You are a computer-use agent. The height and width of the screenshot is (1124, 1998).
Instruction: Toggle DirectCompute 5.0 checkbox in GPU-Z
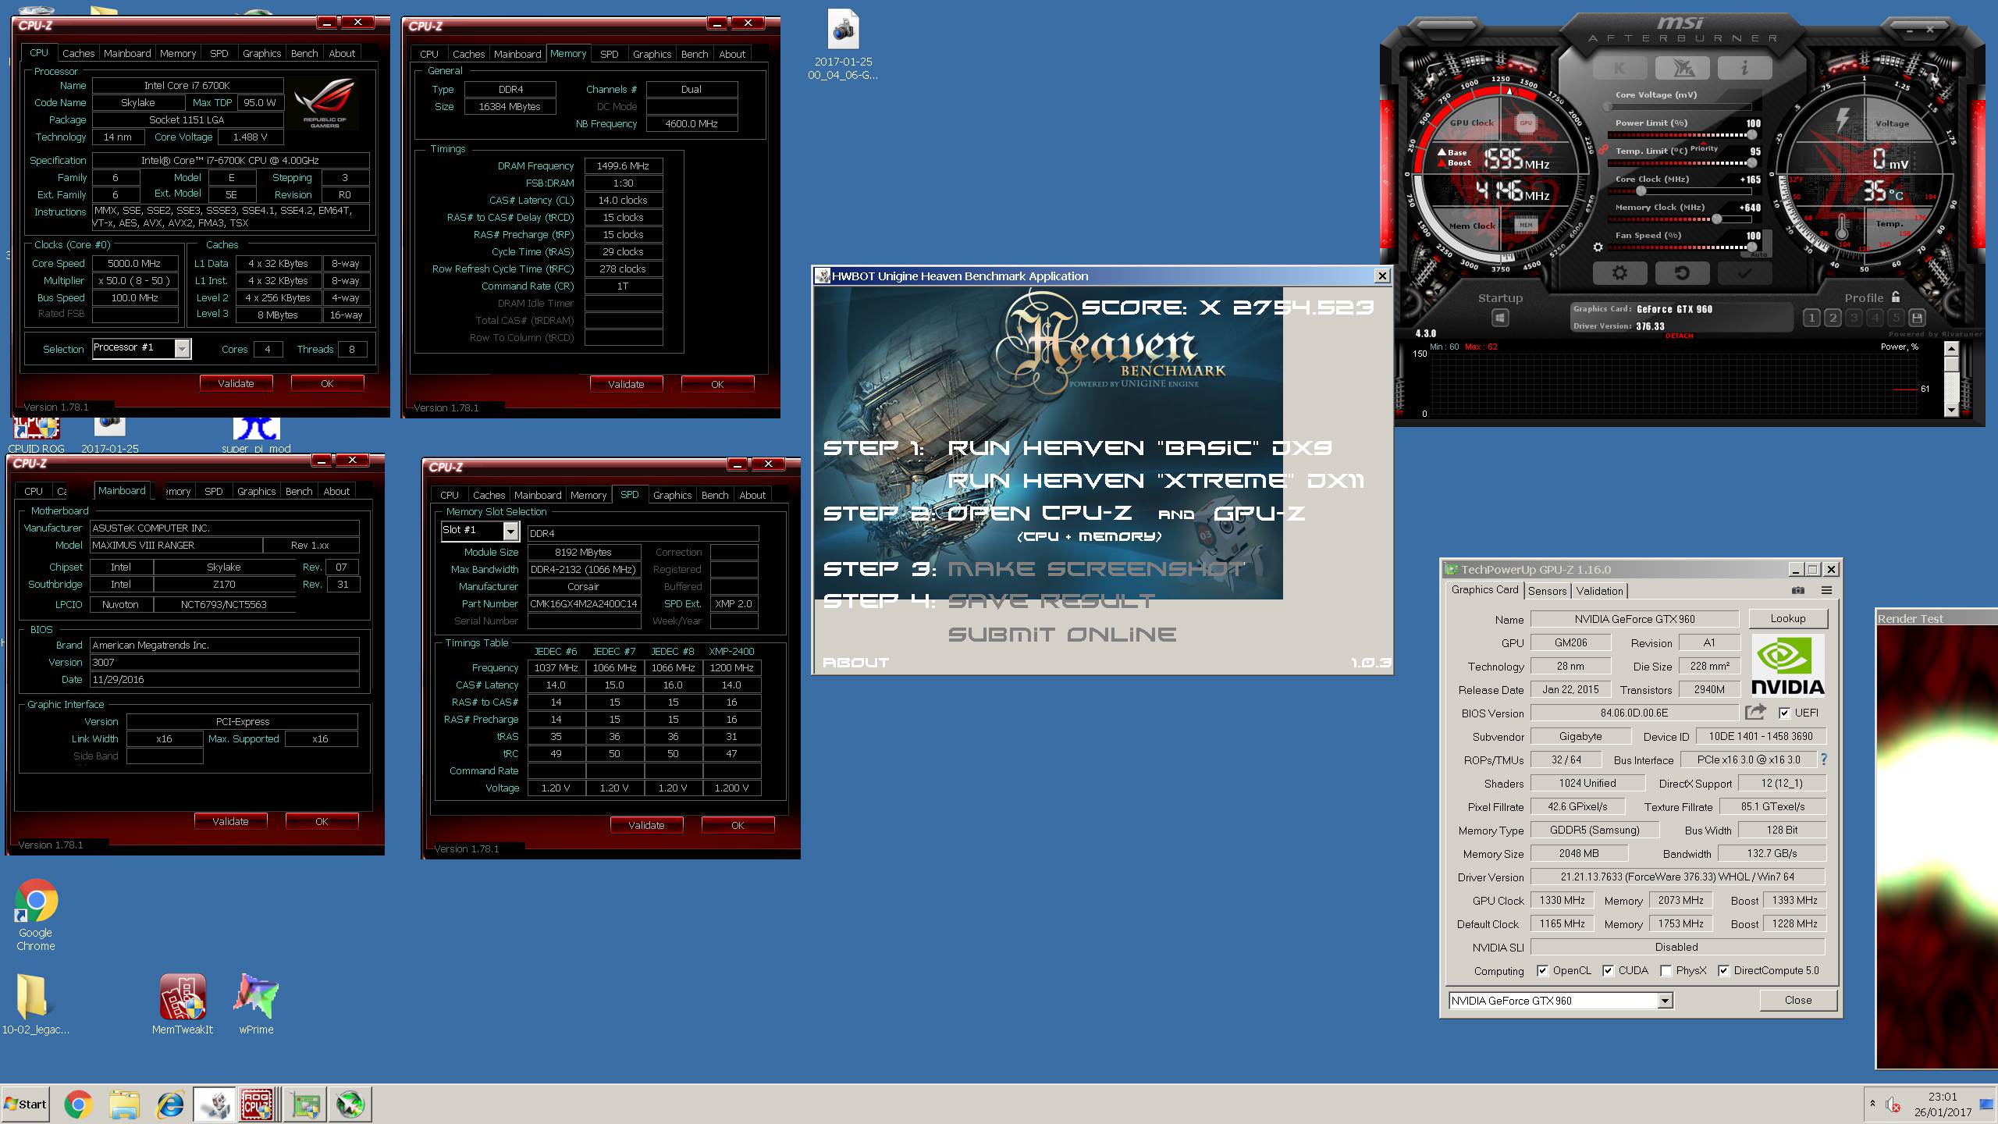1723,970
